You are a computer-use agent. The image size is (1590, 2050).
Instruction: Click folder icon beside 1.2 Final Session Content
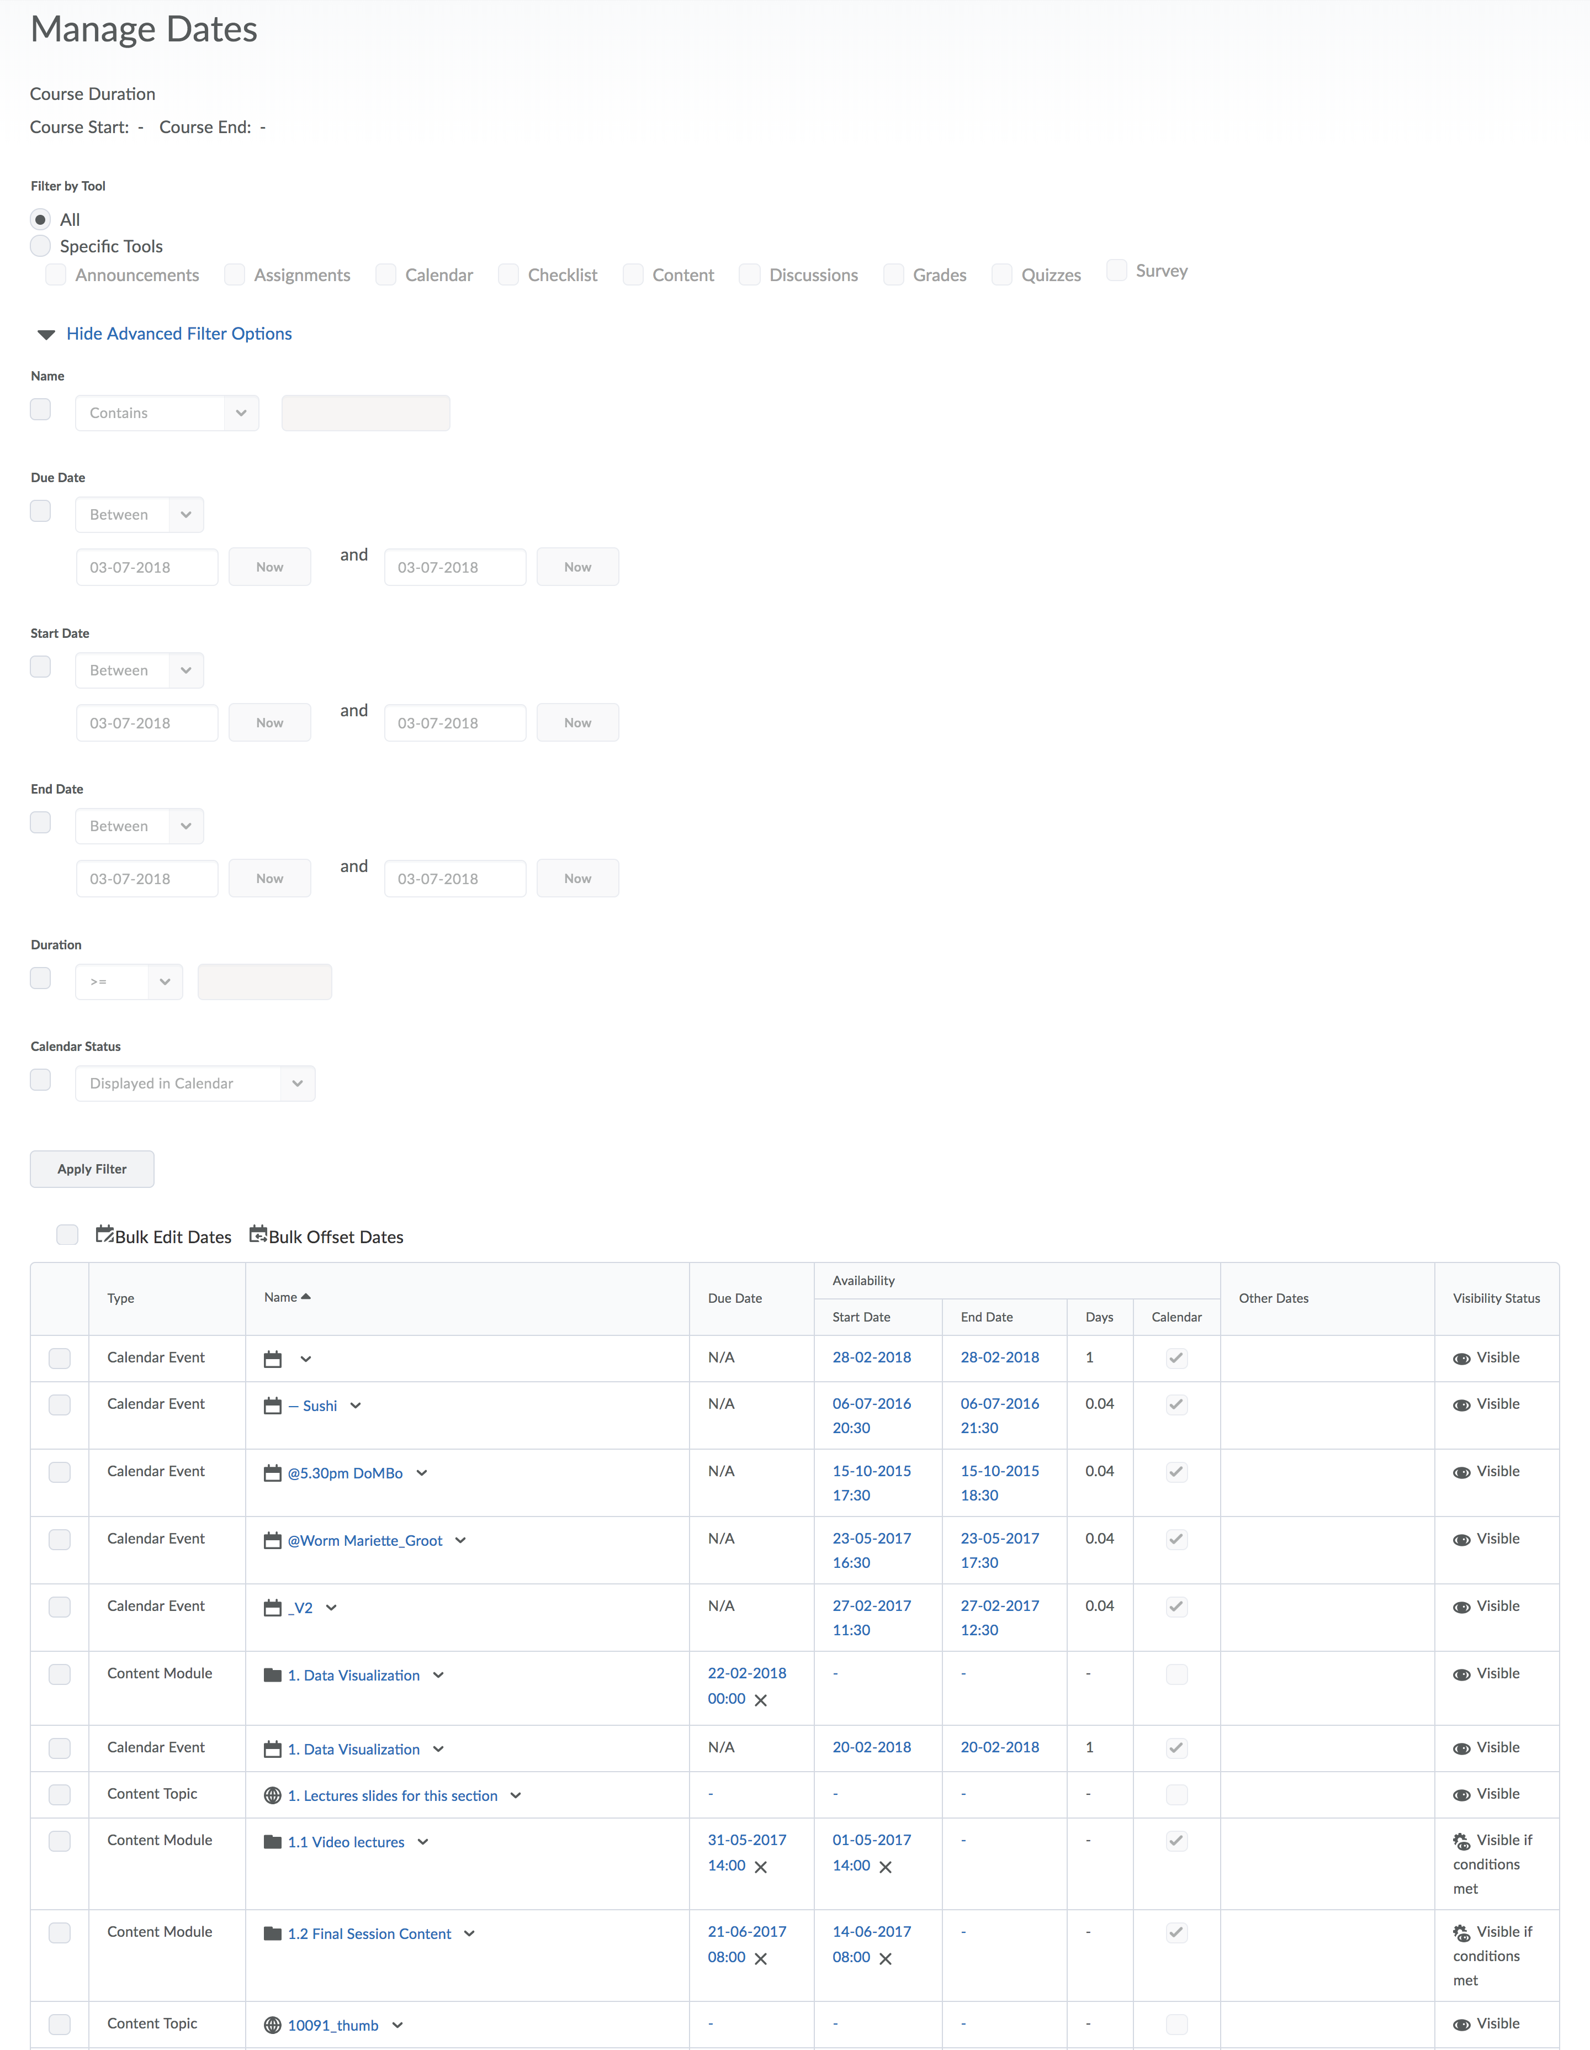(272, 1933)
